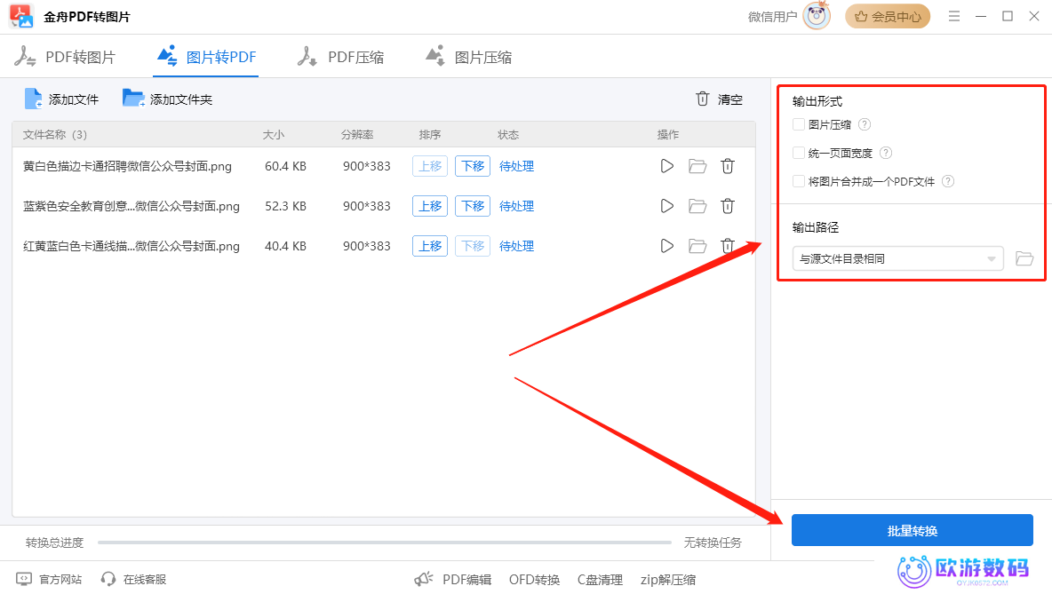Enable the 统一页面宽度 checkbox
This screenshot has width=1052, height=594.
click(799, 153)
